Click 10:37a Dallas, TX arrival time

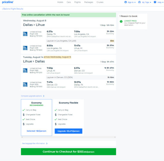[78, 82]
